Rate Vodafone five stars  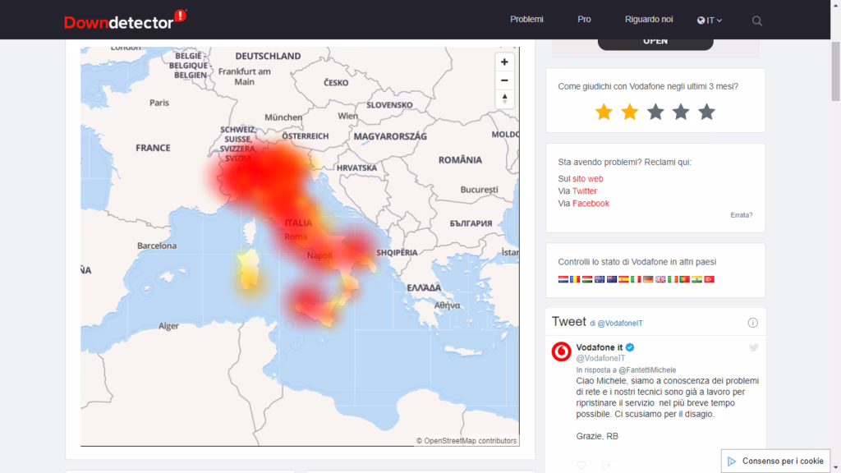[707, 112]
